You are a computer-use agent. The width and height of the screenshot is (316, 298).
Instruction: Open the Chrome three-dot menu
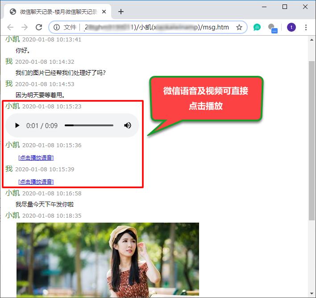pyautogui.click(x=306, y=27)
